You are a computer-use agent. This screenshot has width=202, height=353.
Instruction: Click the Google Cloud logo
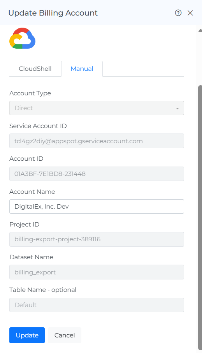pos(22,38)
